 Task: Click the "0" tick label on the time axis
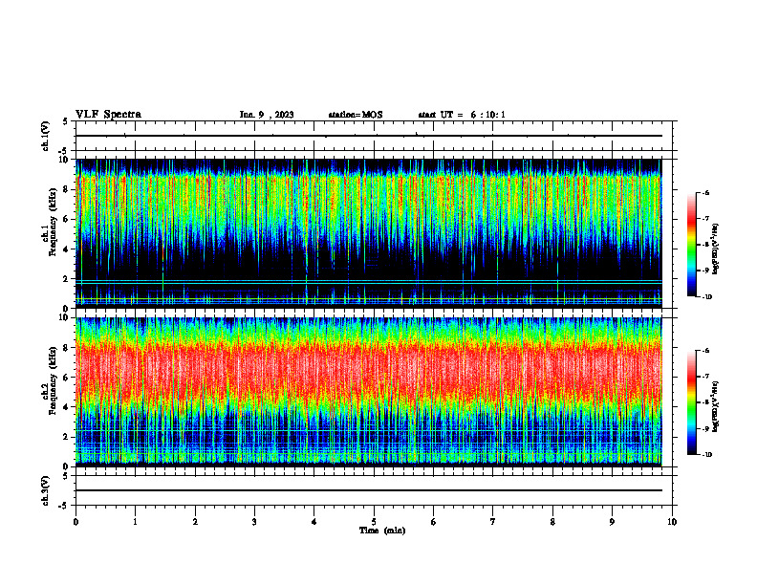76,522
